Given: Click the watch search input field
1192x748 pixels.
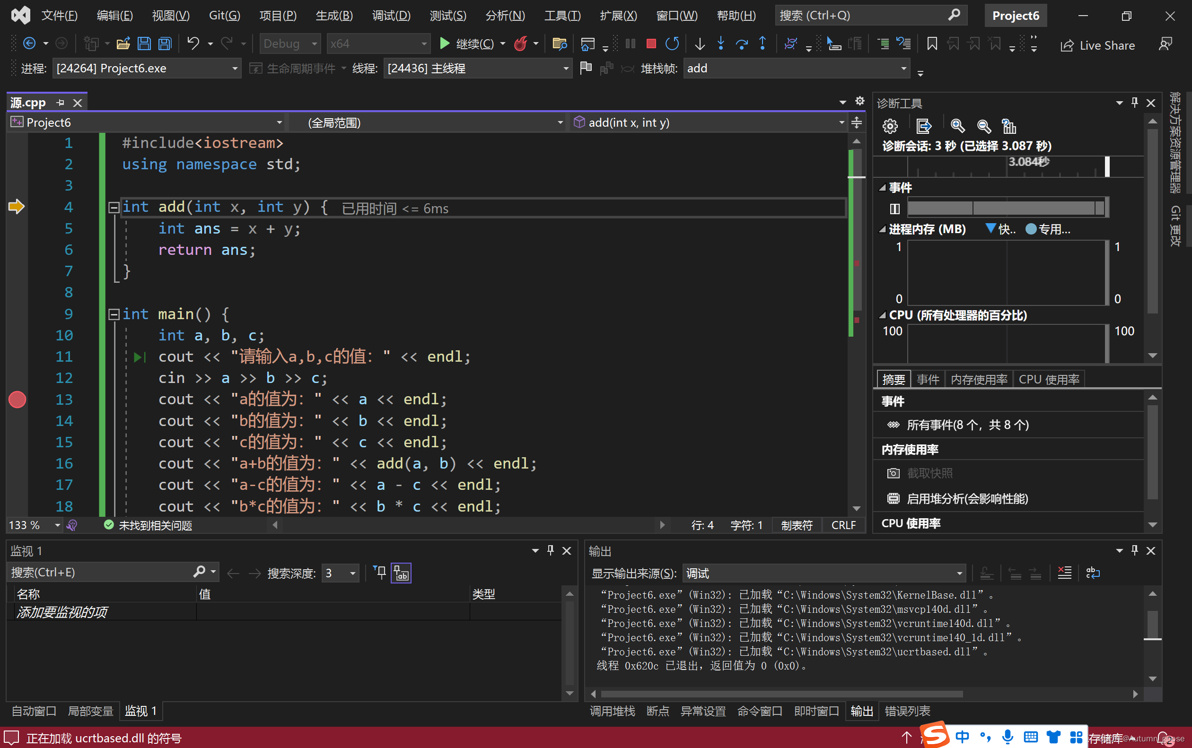Looking at the screenshot, I should point(99,573).
